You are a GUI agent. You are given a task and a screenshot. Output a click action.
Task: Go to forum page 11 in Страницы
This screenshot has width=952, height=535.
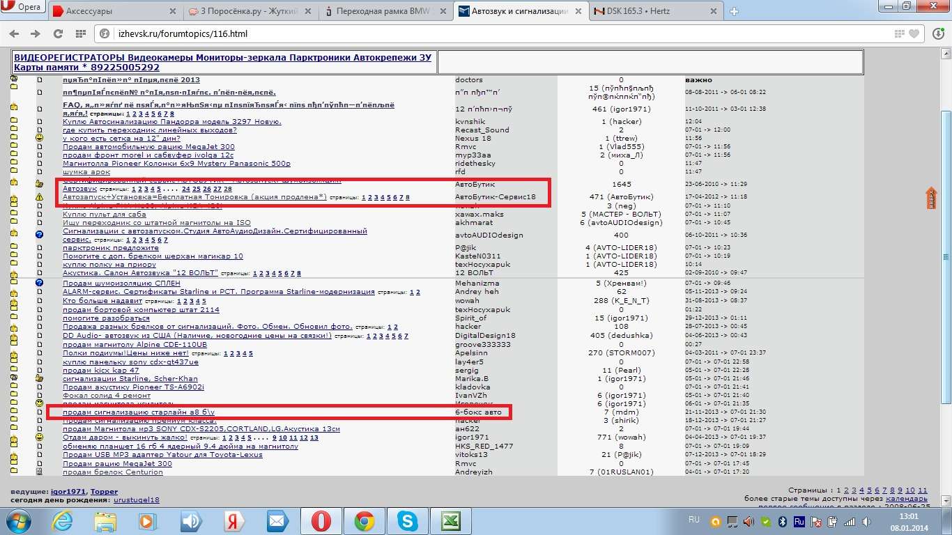click(922, 490)
